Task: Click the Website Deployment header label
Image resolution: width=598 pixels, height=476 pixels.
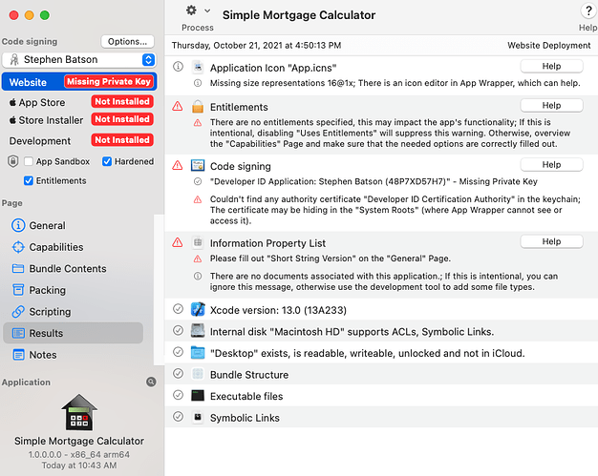Action: pyautogui.click(x=548, y=46)
